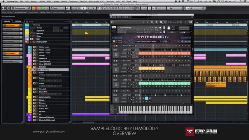The image size is (249, 140).
Task: Click the transport Play button
Action: point(89,8)
